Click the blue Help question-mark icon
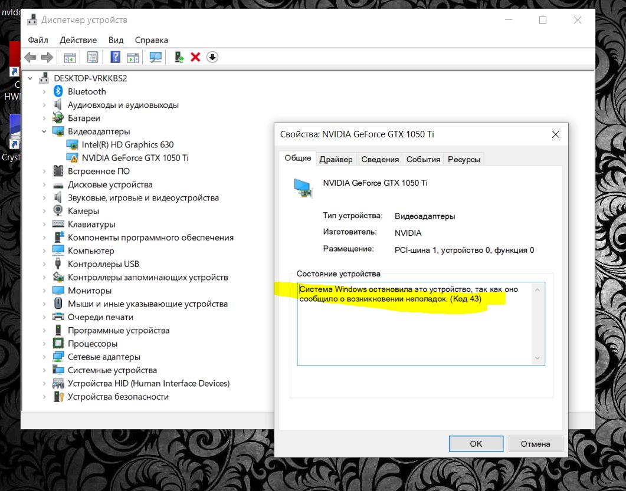This screenshot has width=626, height=491. [x=116, y=57]
